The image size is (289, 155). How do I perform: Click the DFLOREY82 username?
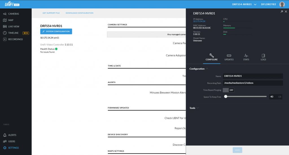click(x=268, y=4)
